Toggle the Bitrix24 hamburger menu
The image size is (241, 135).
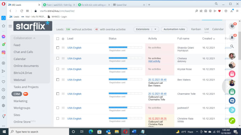pos(10,26)
